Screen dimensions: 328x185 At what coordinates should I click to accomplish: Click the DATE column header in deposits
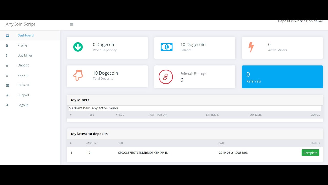[221, 143]
